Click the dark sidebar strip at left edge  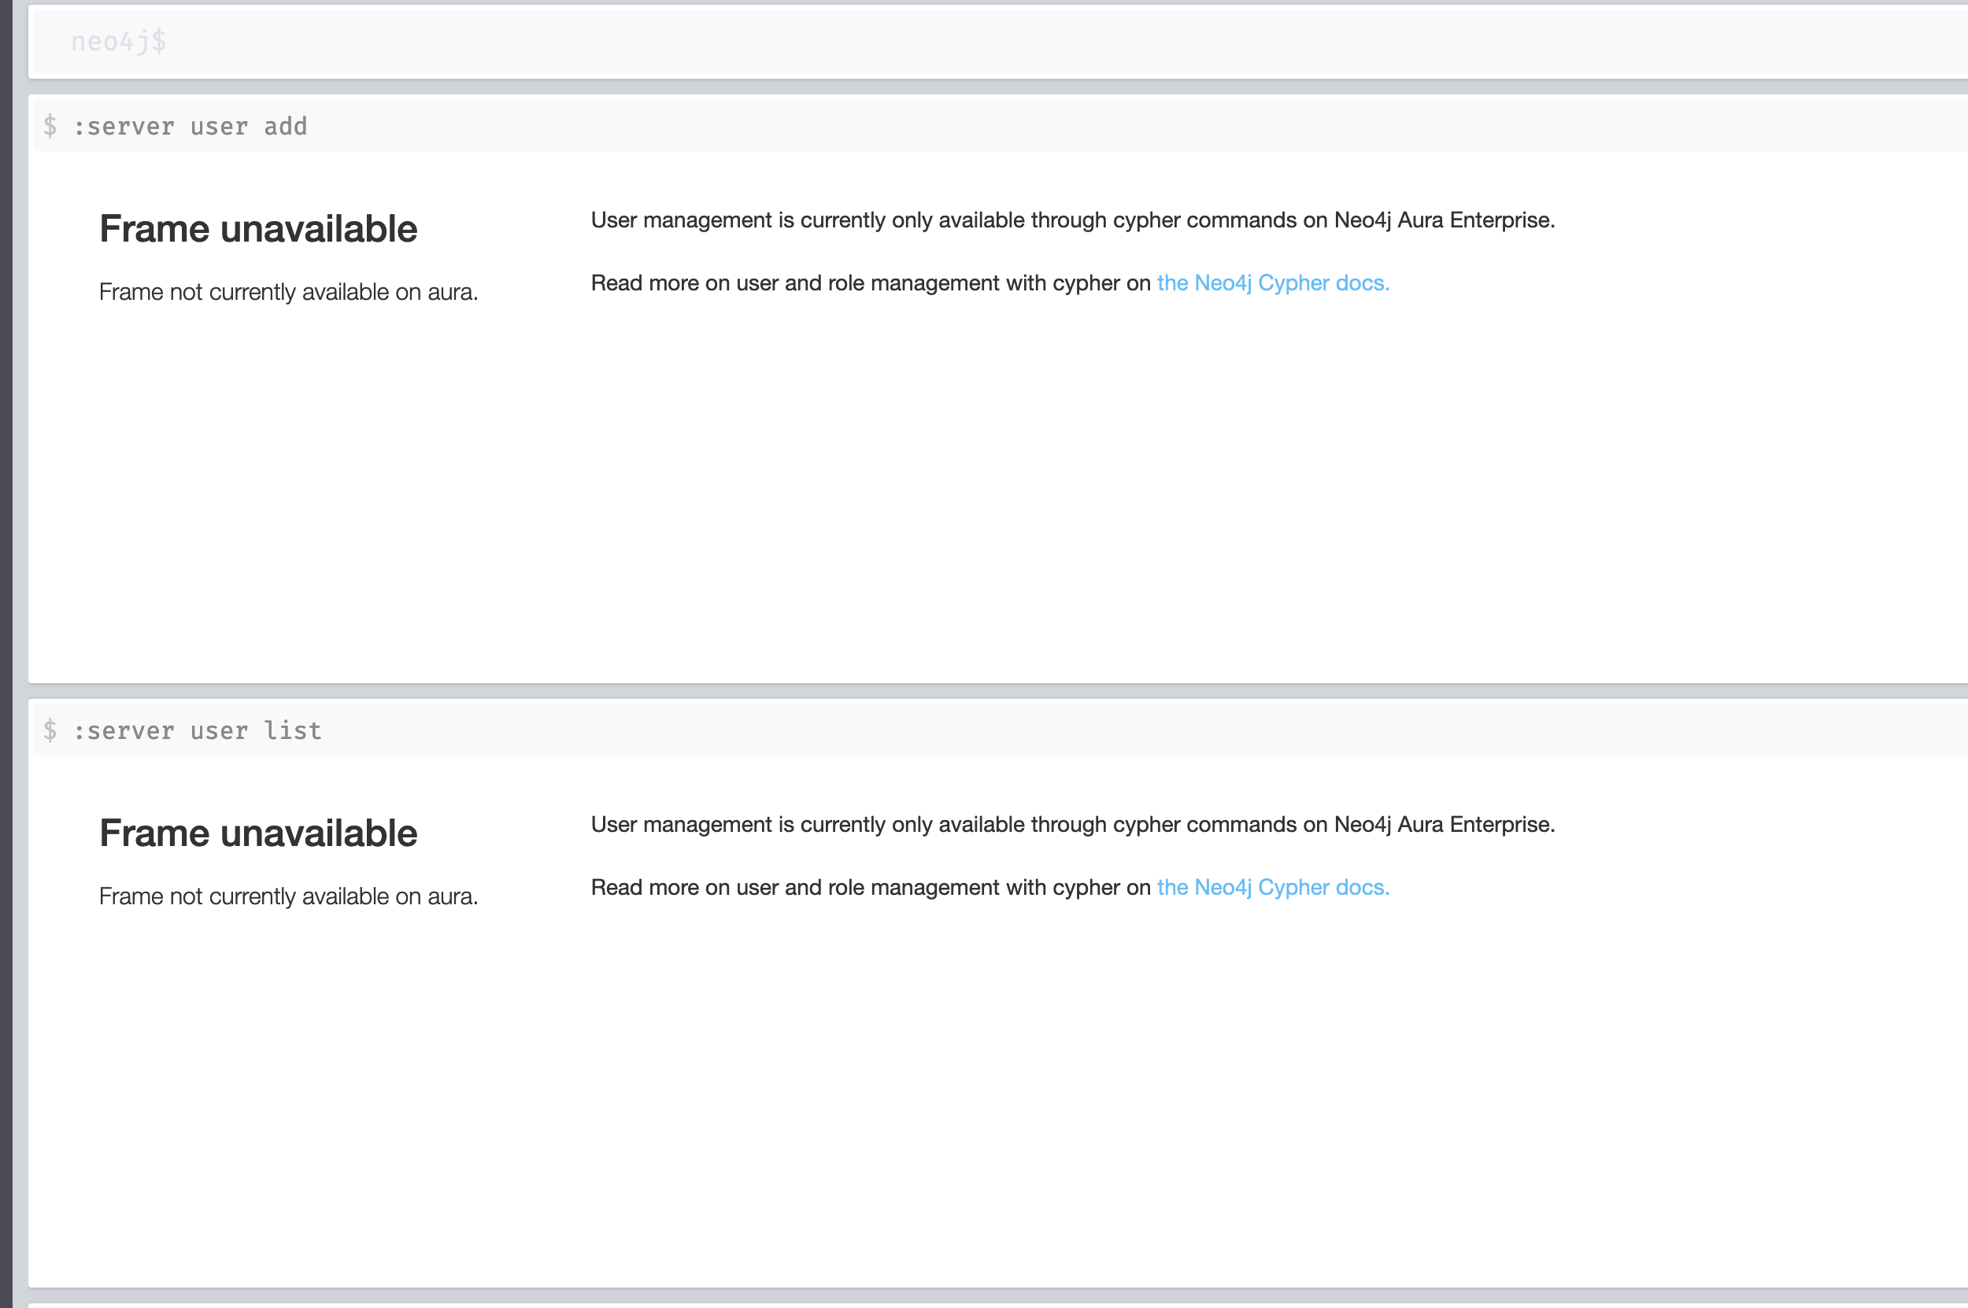pyautogui.click(x=6, y=654)
